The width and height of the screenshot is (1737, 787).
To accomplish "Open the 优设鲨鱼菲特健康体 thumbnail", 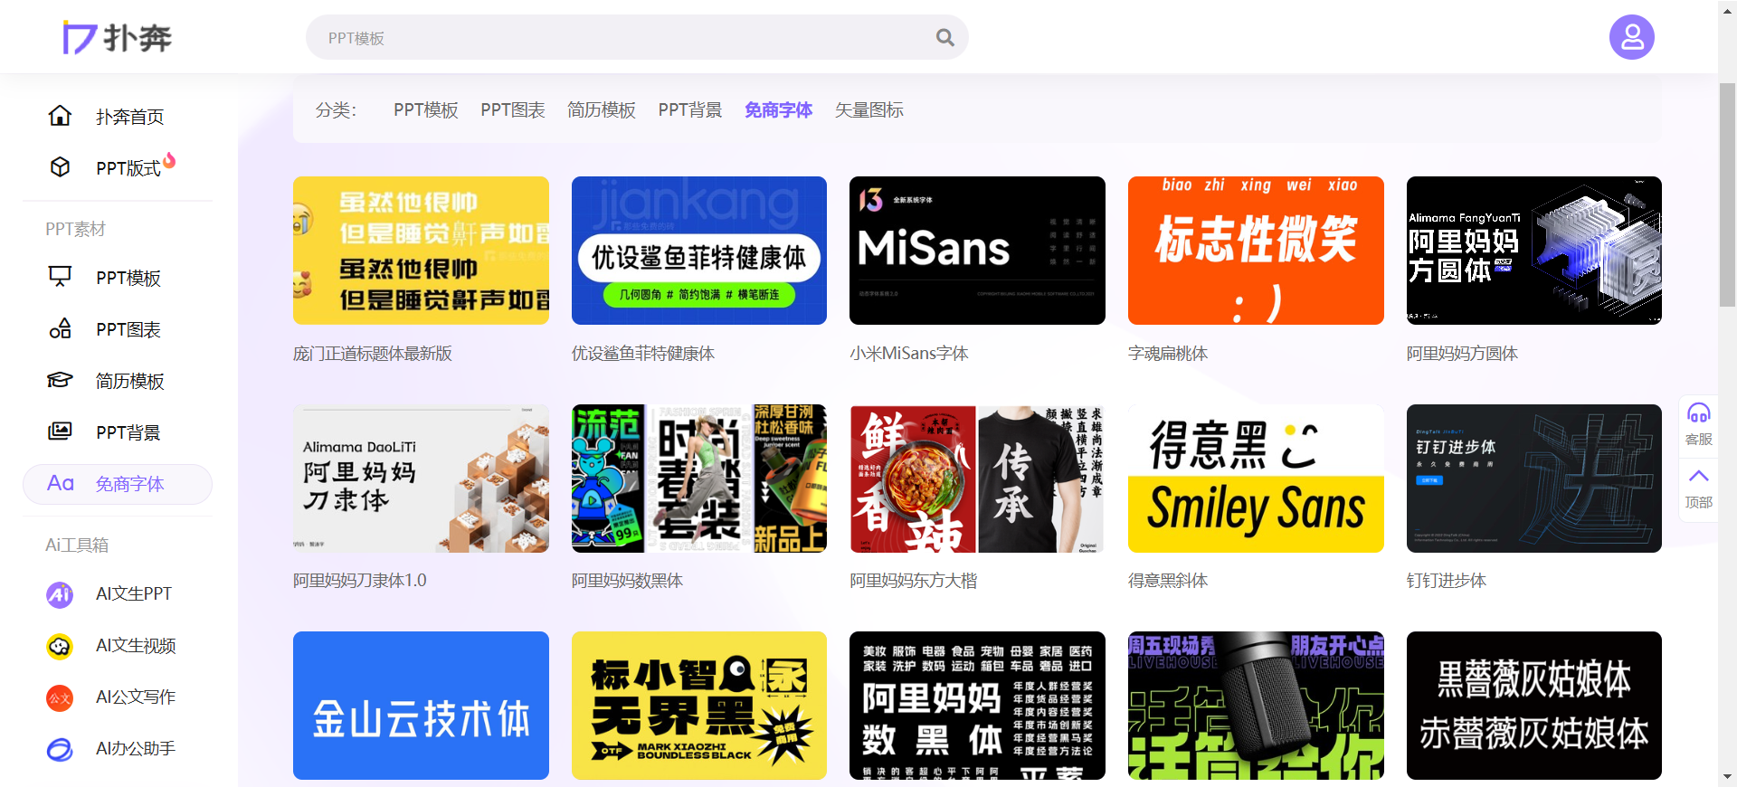I will point(698,251).
